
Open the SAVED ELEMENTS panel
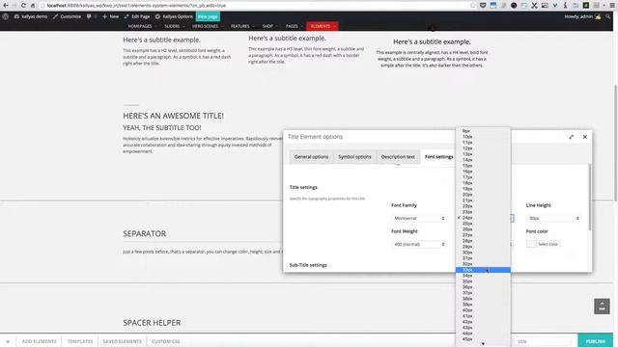(123, 341)
